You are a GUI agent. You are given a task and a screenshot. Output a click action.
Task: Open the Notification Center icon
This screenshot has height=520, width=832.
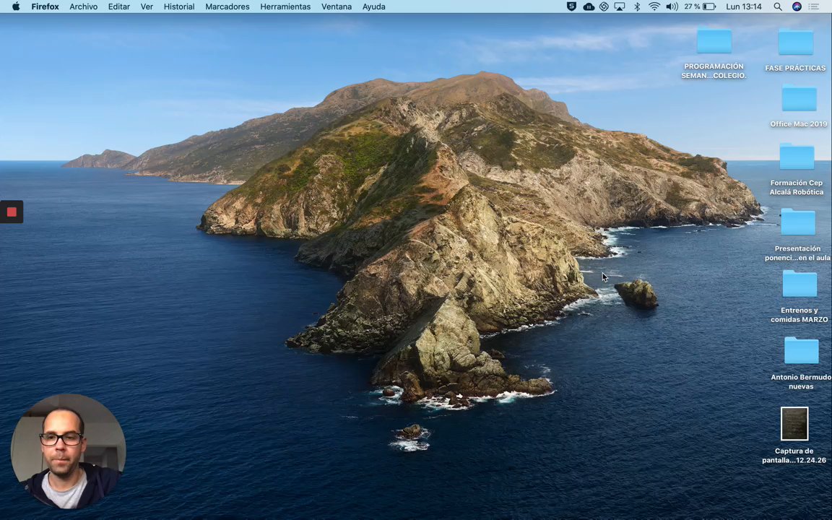(815, 6)
